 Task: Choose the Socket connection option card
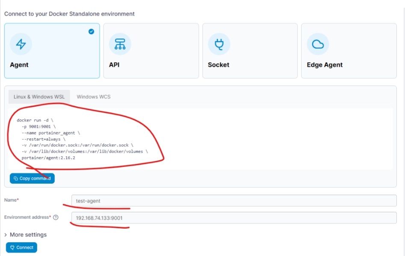(250, 51)
